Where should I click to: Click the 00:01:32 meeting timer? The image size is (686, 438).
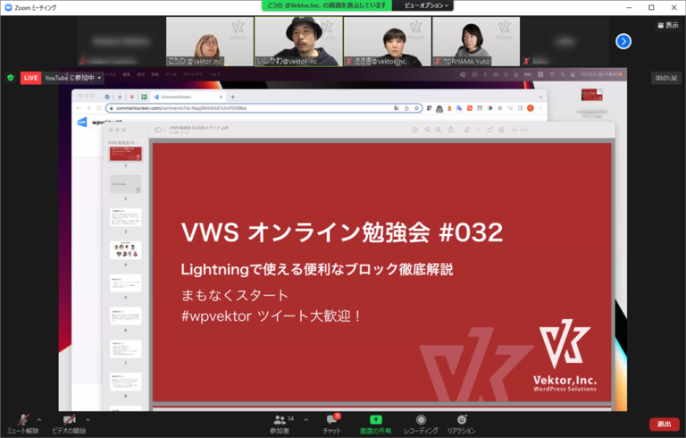point(665,78)
